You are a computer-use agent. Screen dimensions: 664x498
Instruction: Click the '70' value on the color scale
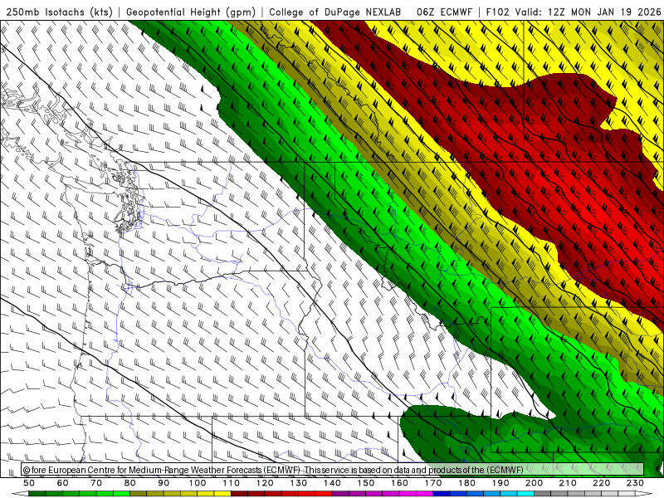[x=96, y=483]
